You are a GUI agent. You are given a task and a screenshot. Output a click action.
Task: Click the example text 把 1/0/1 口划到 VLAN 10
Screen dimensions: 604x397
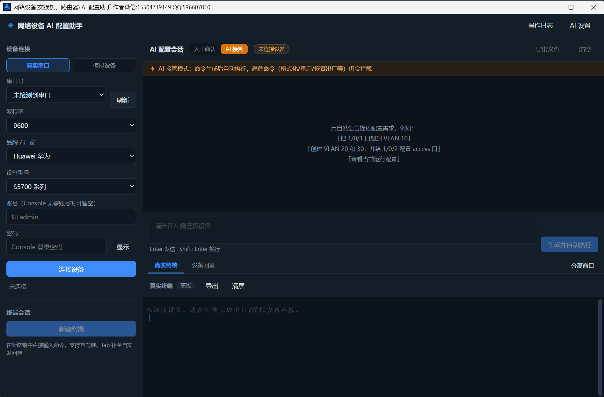tap(374, 138)
